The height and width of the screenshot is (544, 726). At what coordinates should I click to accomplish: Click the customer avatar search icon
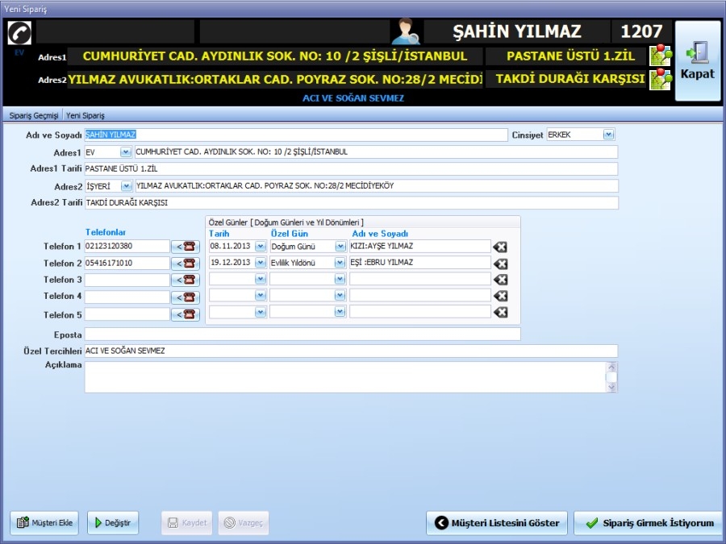(405, 31)
